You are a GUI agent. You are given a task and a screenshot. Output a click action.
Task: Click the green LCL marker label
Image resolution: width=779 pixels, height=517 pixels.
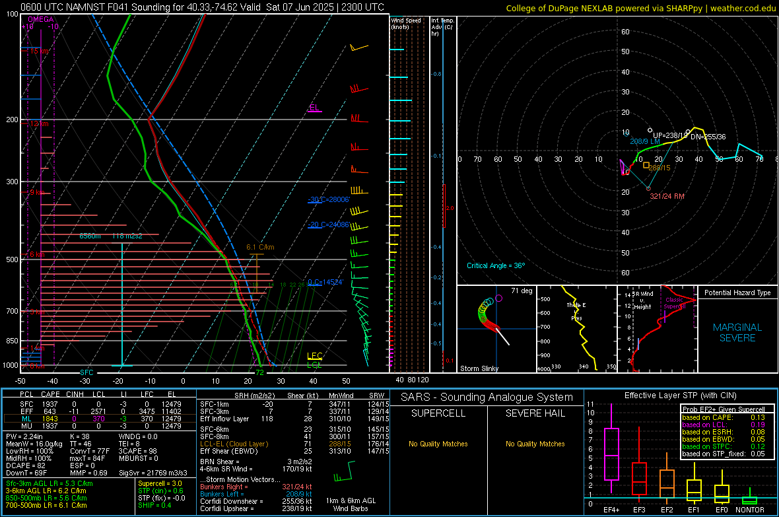click(x=314, y=365)
